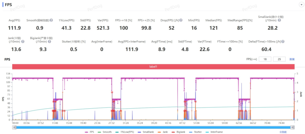Grab the right handle of time range slider
Image resolution: width=305 pixels, height=134 pixels.
click(x=292, y=127)
